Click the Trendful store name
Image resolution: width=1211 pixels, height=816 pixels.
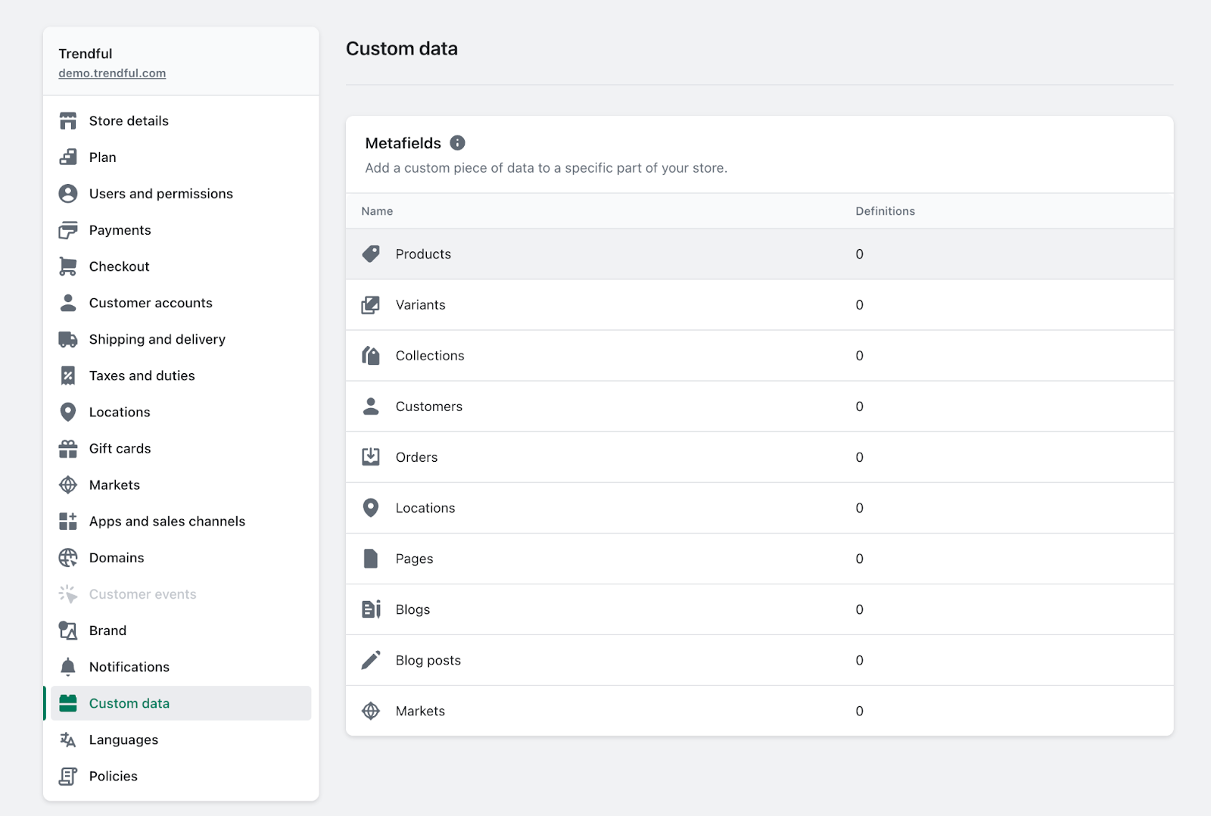(x=86, y=54)
